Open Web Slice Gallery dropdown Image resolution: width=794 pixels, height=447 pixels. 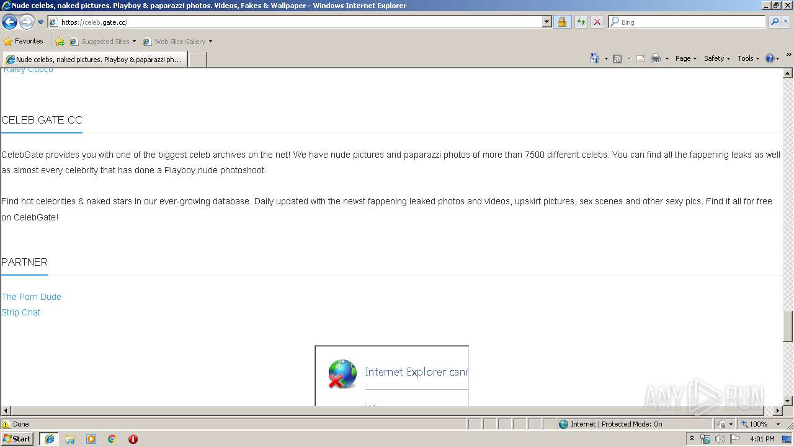[x=177, y=42]
